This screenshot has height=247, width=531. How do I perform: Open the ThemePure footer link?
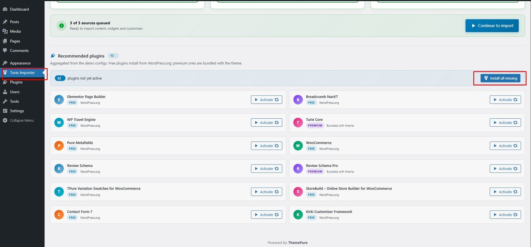pyautogui.click(x=298, y=243)
